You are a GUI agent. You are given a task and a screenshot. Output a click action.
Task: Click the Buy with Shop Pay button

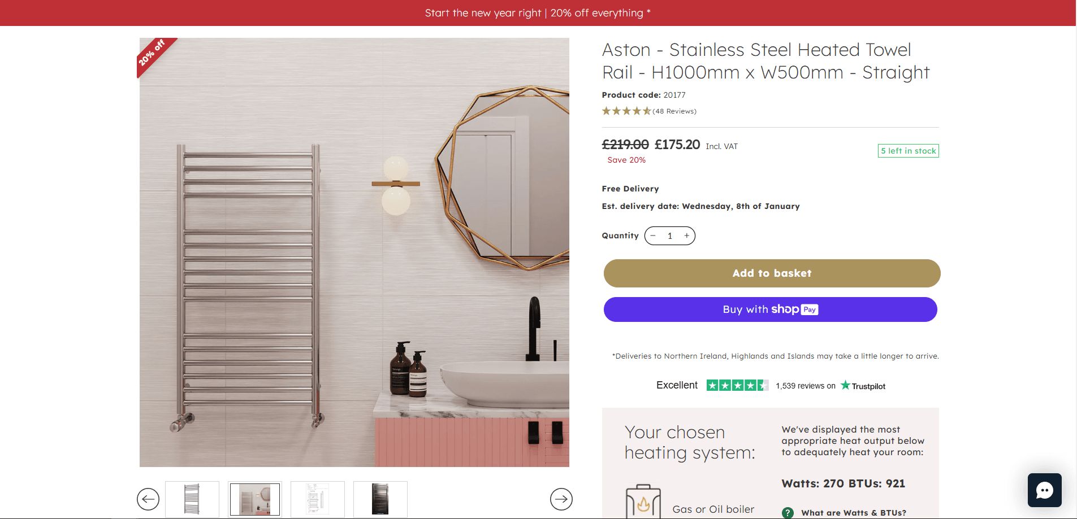[x=772, y=309]
